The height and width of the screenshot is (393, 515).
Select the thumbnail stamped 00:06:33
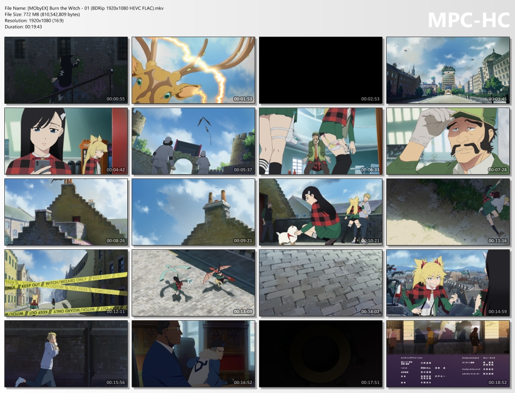[x=320, y=141]
